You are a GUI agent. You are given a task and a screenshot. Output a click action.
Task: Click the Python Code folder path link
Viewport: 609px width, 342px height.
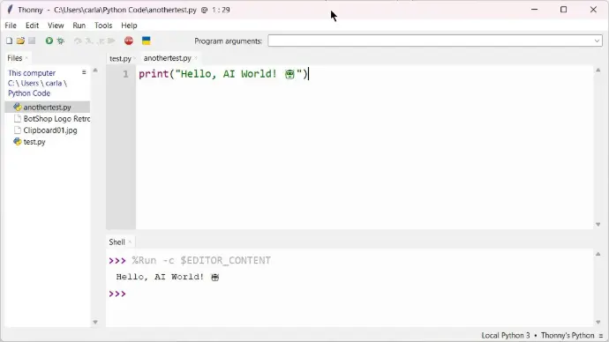(29, 93)
